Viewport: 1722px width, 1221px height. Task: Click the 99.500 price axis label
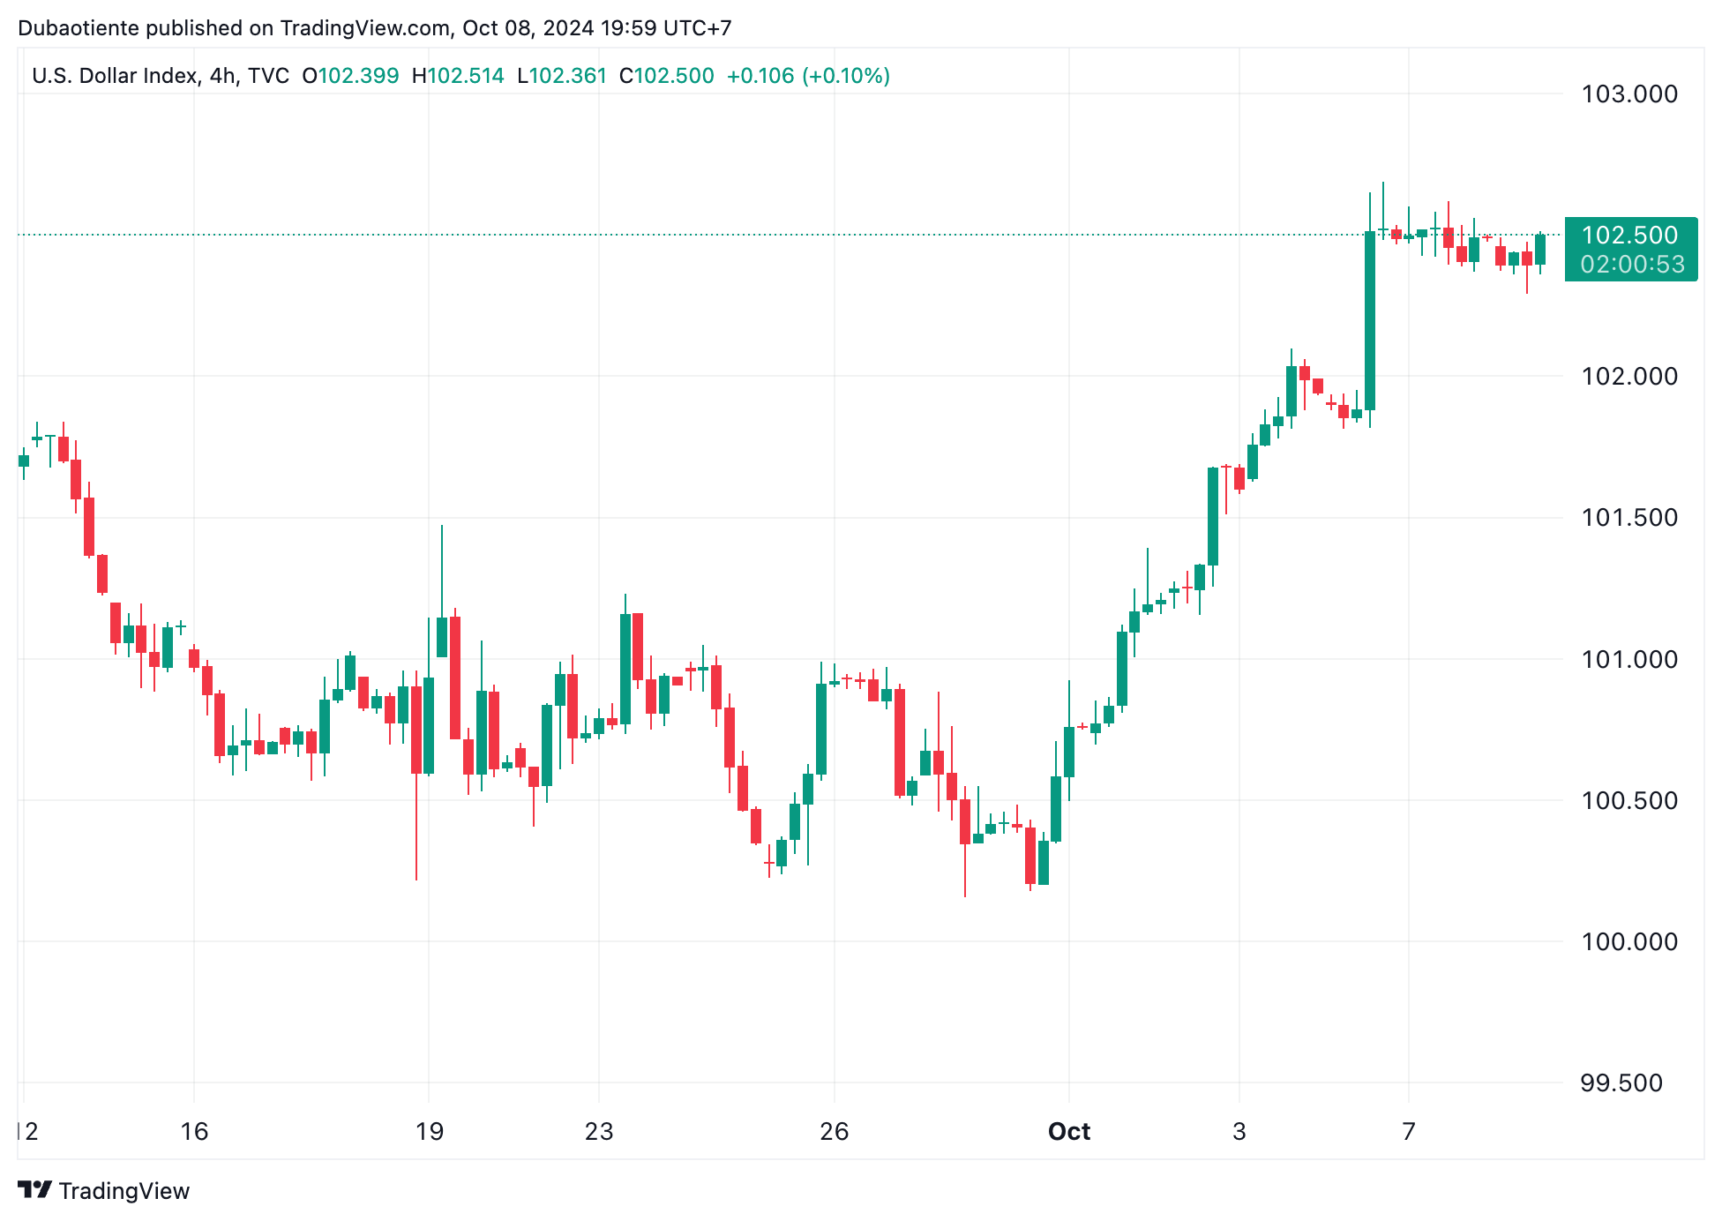coord(1621,1082)
